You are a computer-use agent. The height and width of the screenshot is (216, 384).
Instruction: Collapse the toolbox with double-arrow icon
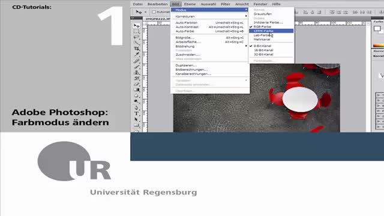(x=133, y=18)
